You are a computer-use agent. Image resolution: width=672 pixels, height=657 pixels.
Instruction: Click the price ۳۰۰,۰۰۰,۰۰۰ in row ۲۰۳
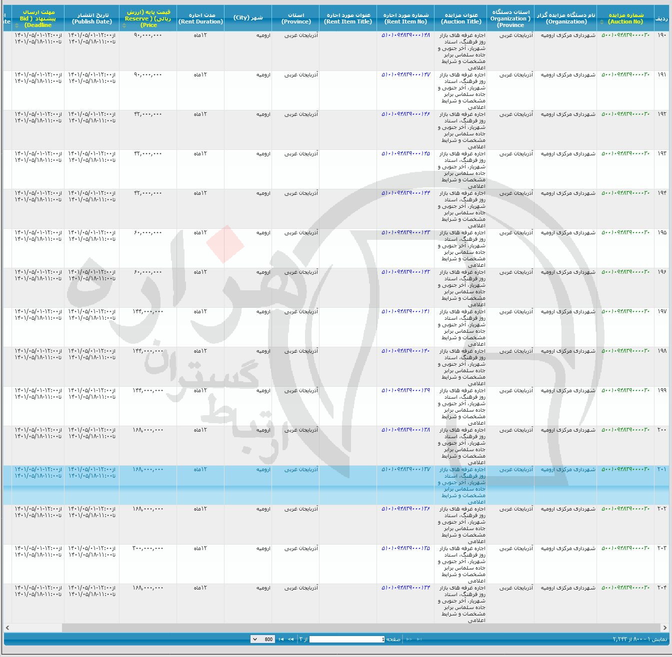point(148,549)
